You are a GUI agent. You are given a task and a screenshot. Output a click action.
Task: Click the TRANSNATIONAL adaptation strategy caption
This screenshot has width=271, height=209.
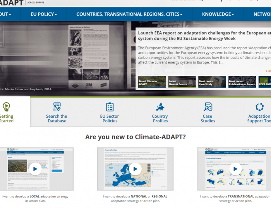[235, 199]
